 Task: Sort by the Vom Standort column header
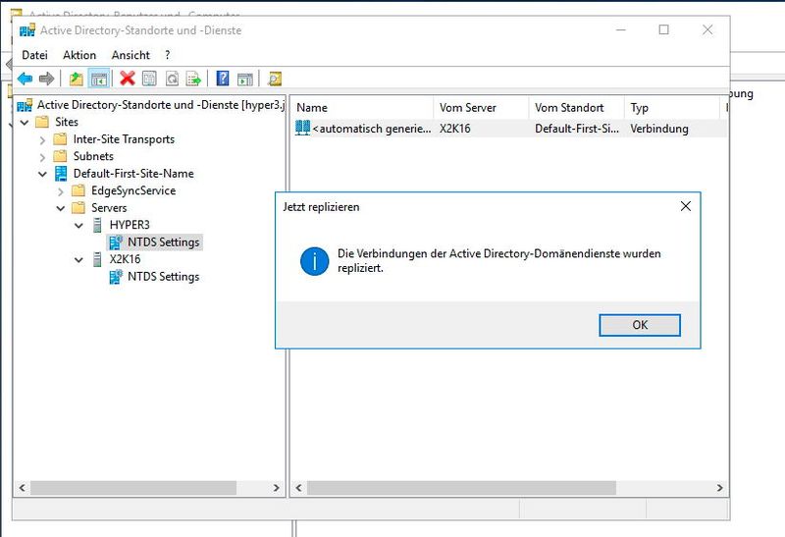[576, 108]
